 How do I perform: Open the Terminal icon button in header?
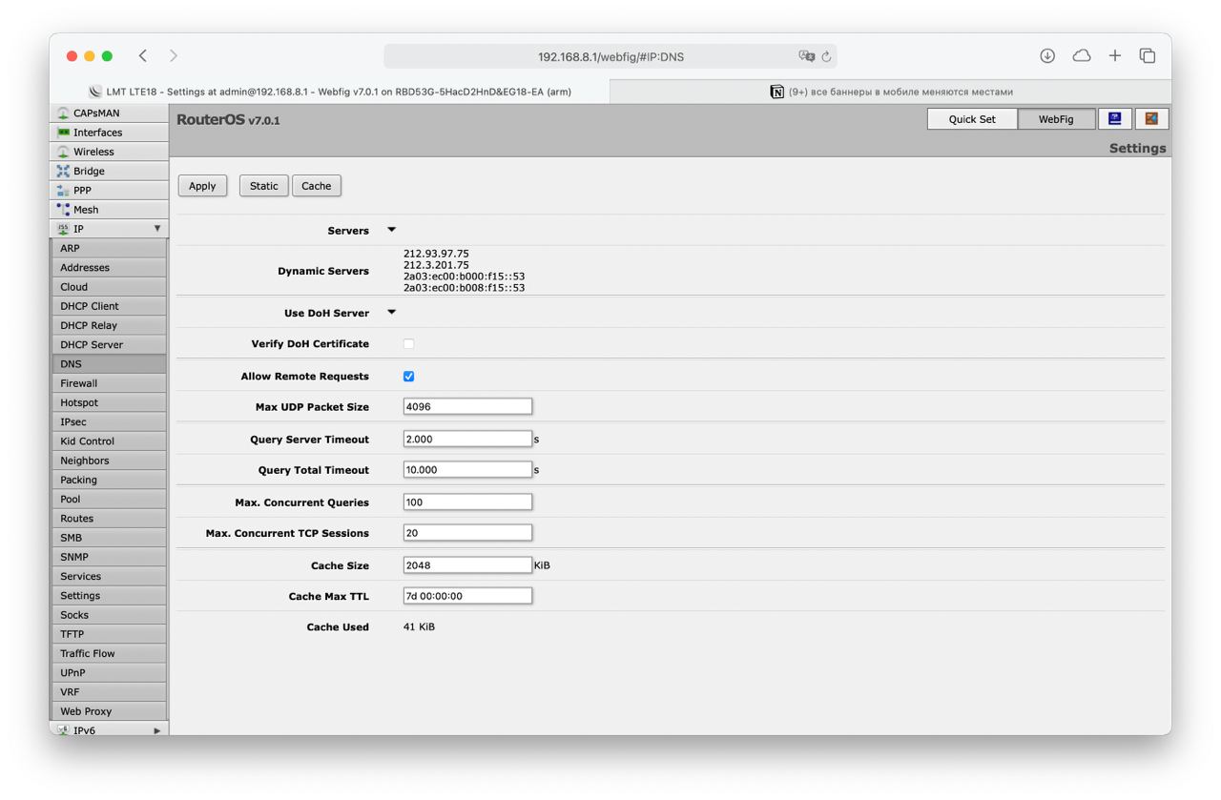click(x=1115, y=119)
